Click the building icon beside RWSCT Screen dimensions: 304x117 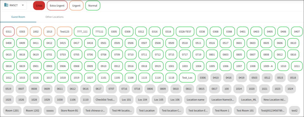click(x=6, y=5)
